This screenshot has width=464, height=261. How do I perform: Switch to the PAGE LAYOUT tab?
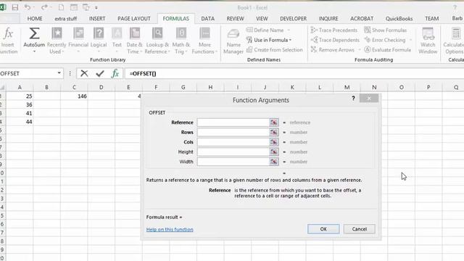click(x=134, y=19)
